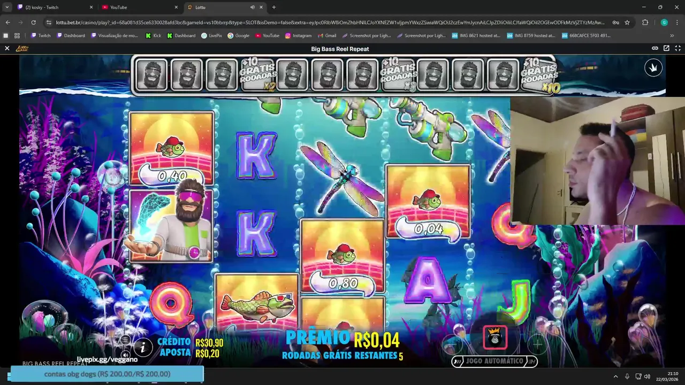View site information for lottu.bet.br

(x=49, y=22)
